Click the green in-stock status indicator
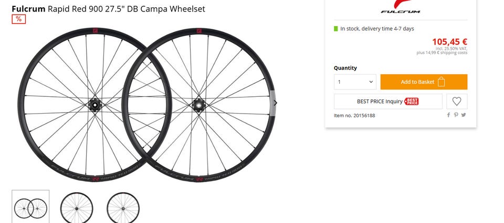Viewport: 504px width, 223px height. (x=336, y=29)
